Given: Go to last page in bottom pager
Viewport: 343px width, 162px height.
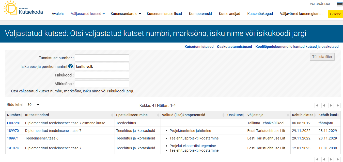Looking at the screenshot, I should pos(338,159).
